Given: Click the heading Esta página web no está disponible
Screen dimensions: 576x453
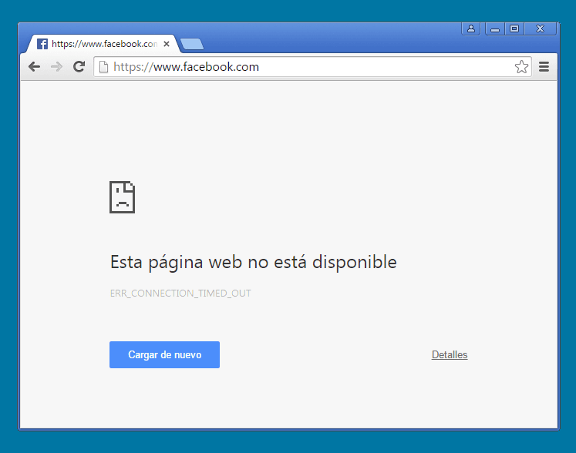Looking at the screenshot, I should [x=254, y=262].
